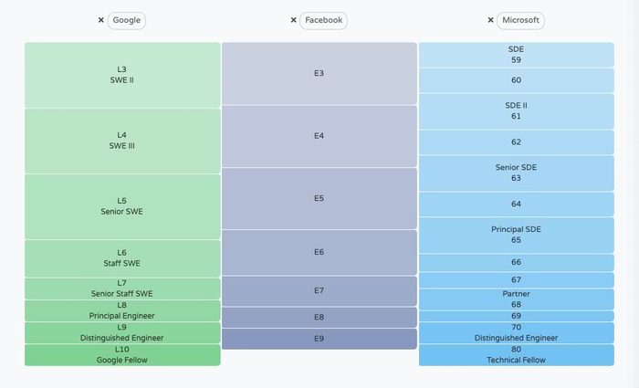Click Microsoft Technical Fellow 80 block
This screenshot has height=388, width=639.
point(516,355)
